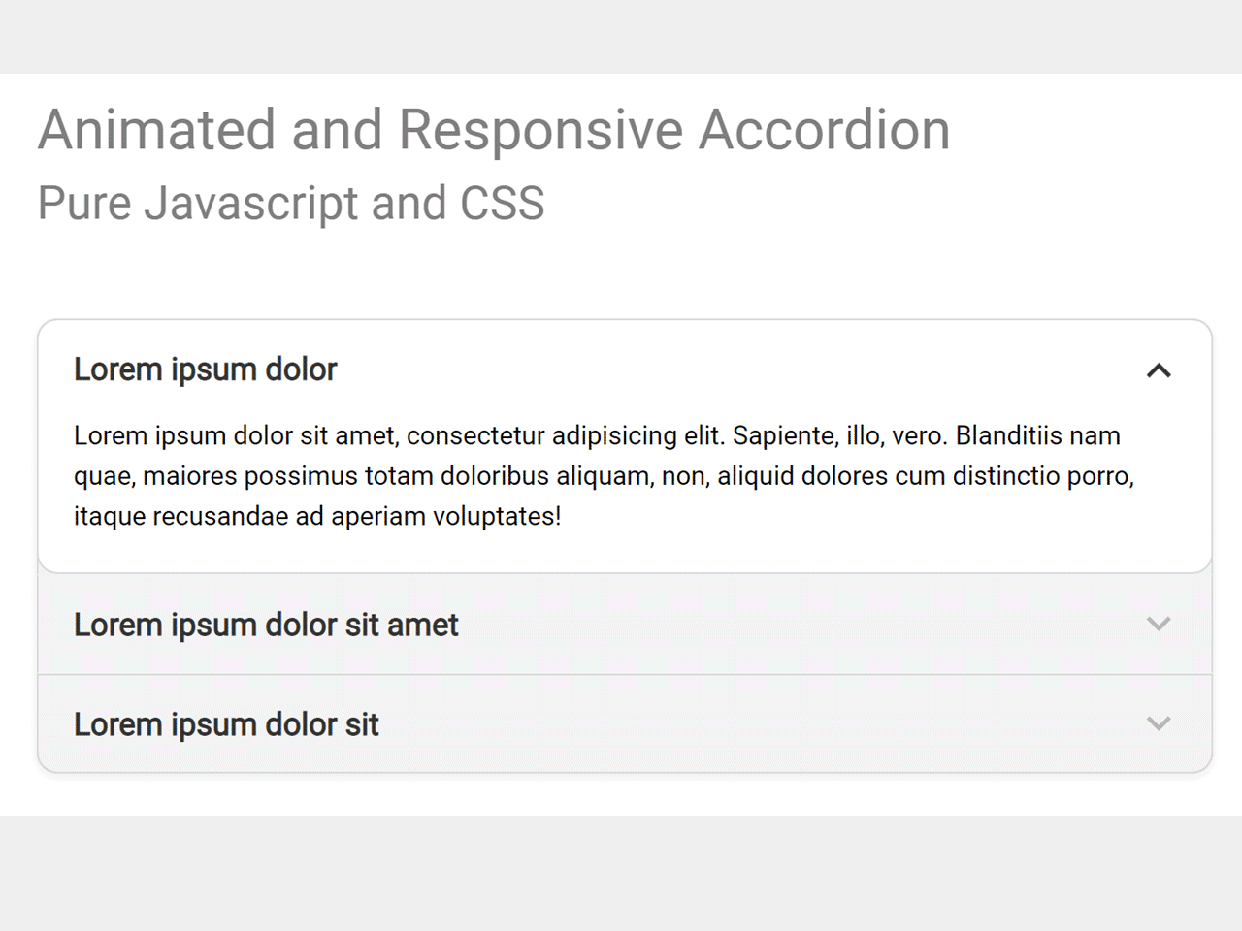Click the downward chevron beside Lorem ipsum dolor sit amet
Image resolution: width=1242 pixels, height=931 pixels.
coord(1159,625)
